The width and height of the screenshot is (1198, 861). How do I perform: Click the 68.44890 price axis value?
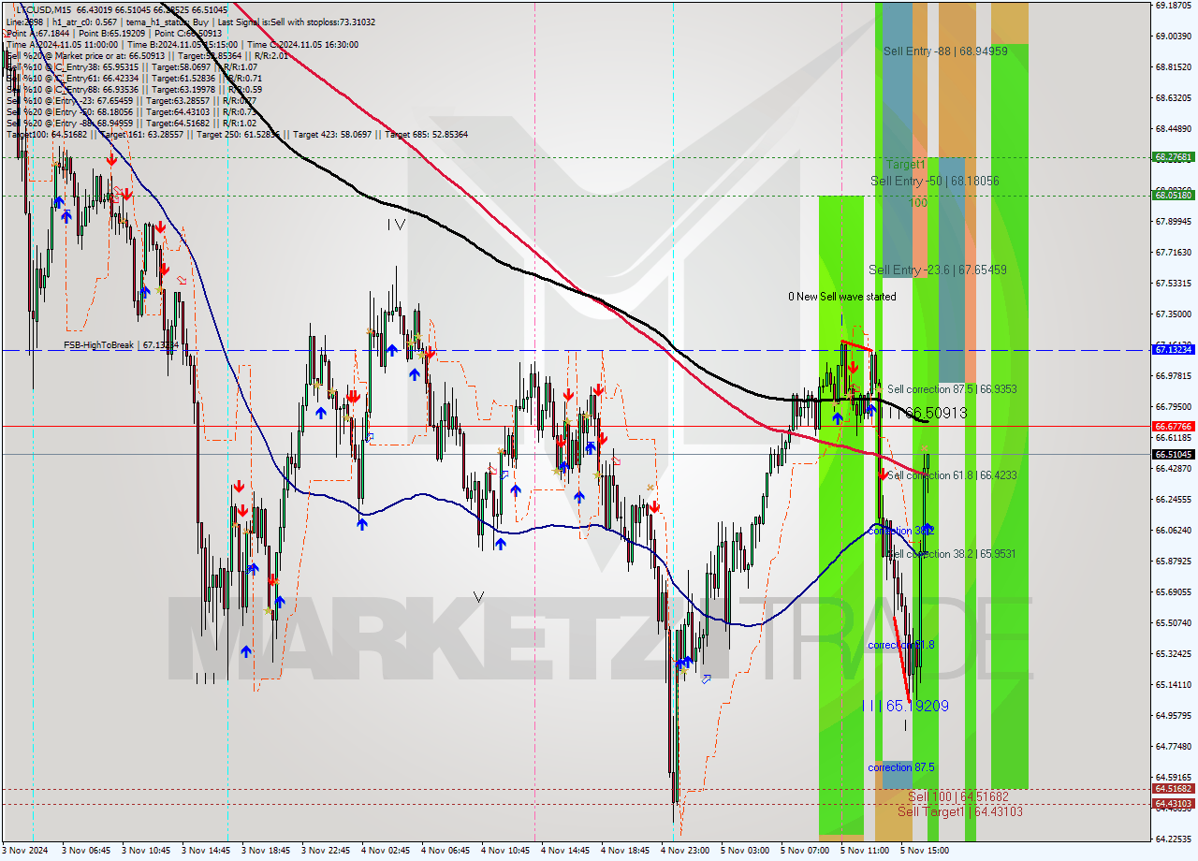(x=1173, y=128)
